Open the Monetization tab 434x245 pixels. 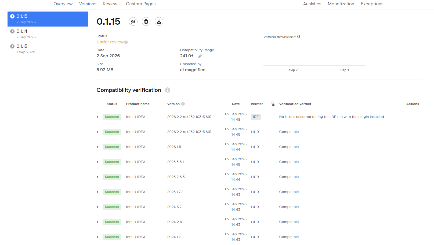point(341,4)
